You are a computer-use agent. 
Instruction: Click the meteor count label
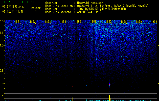pyautogui.click(x=36, y=8)
